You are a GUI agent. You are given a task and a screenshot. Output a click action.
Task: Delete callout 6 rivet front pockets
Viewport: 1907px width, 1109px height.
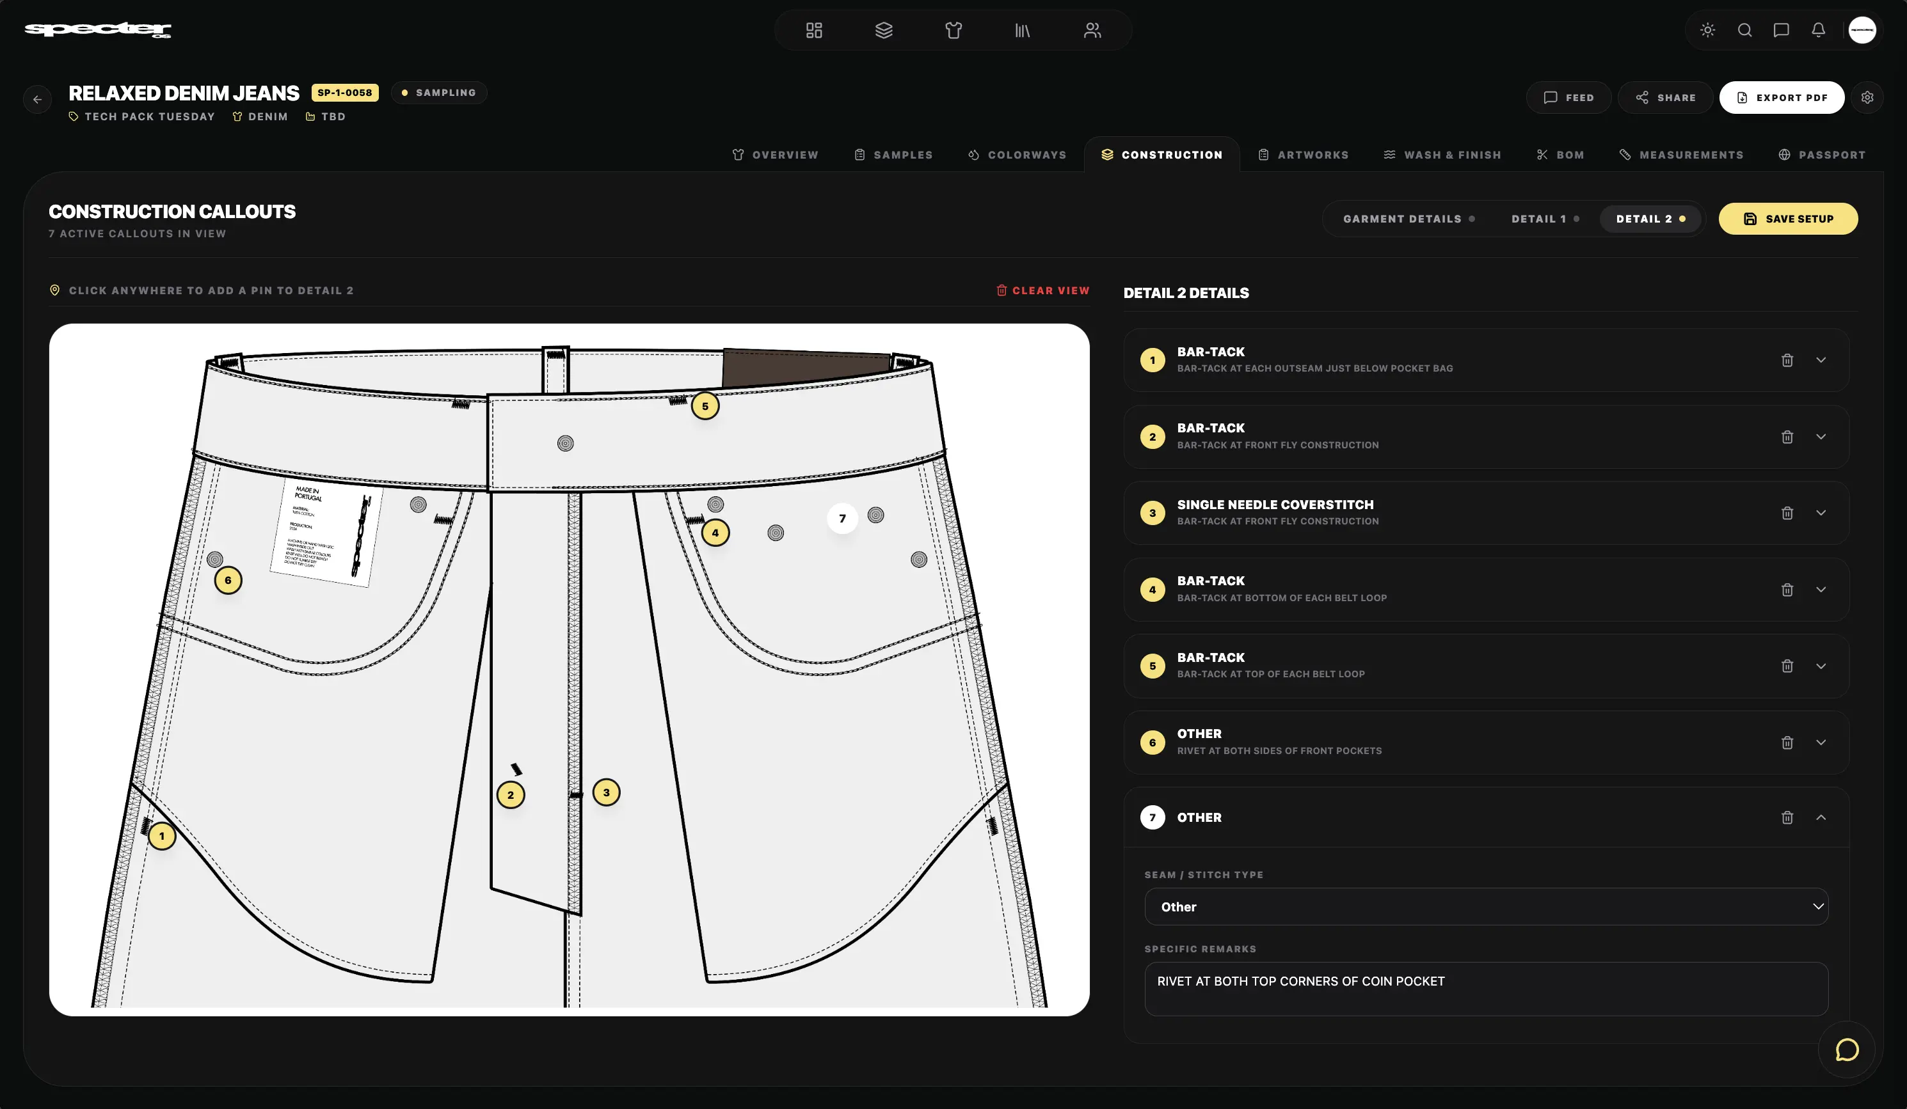[x=1787, y=742]
